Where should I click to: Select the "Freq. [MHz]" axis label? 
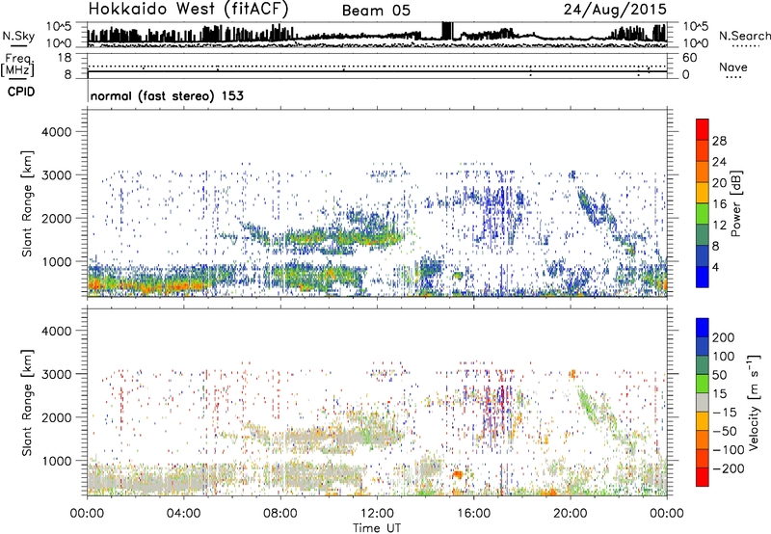[x=17, y=66]
